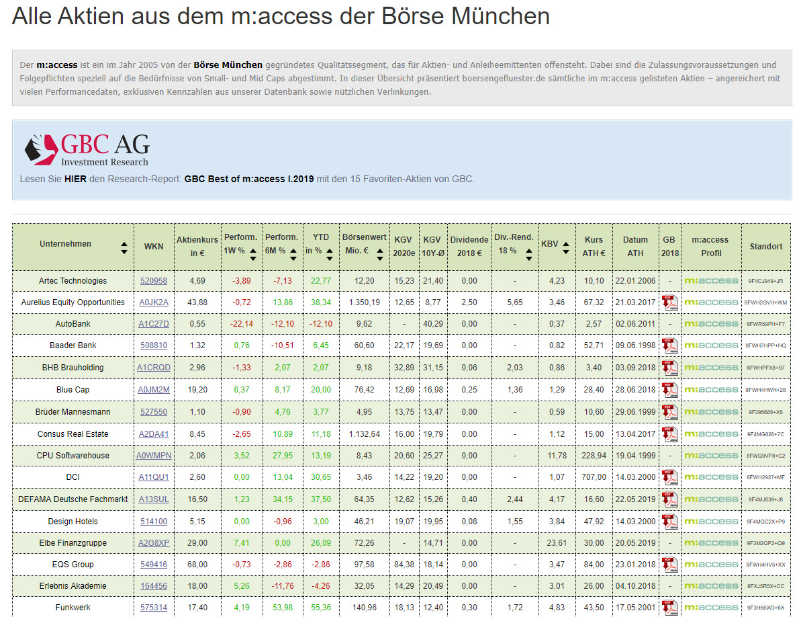Open Blue Cap PDF annual report
Viewport: 801px width, 617px height.
669,390
